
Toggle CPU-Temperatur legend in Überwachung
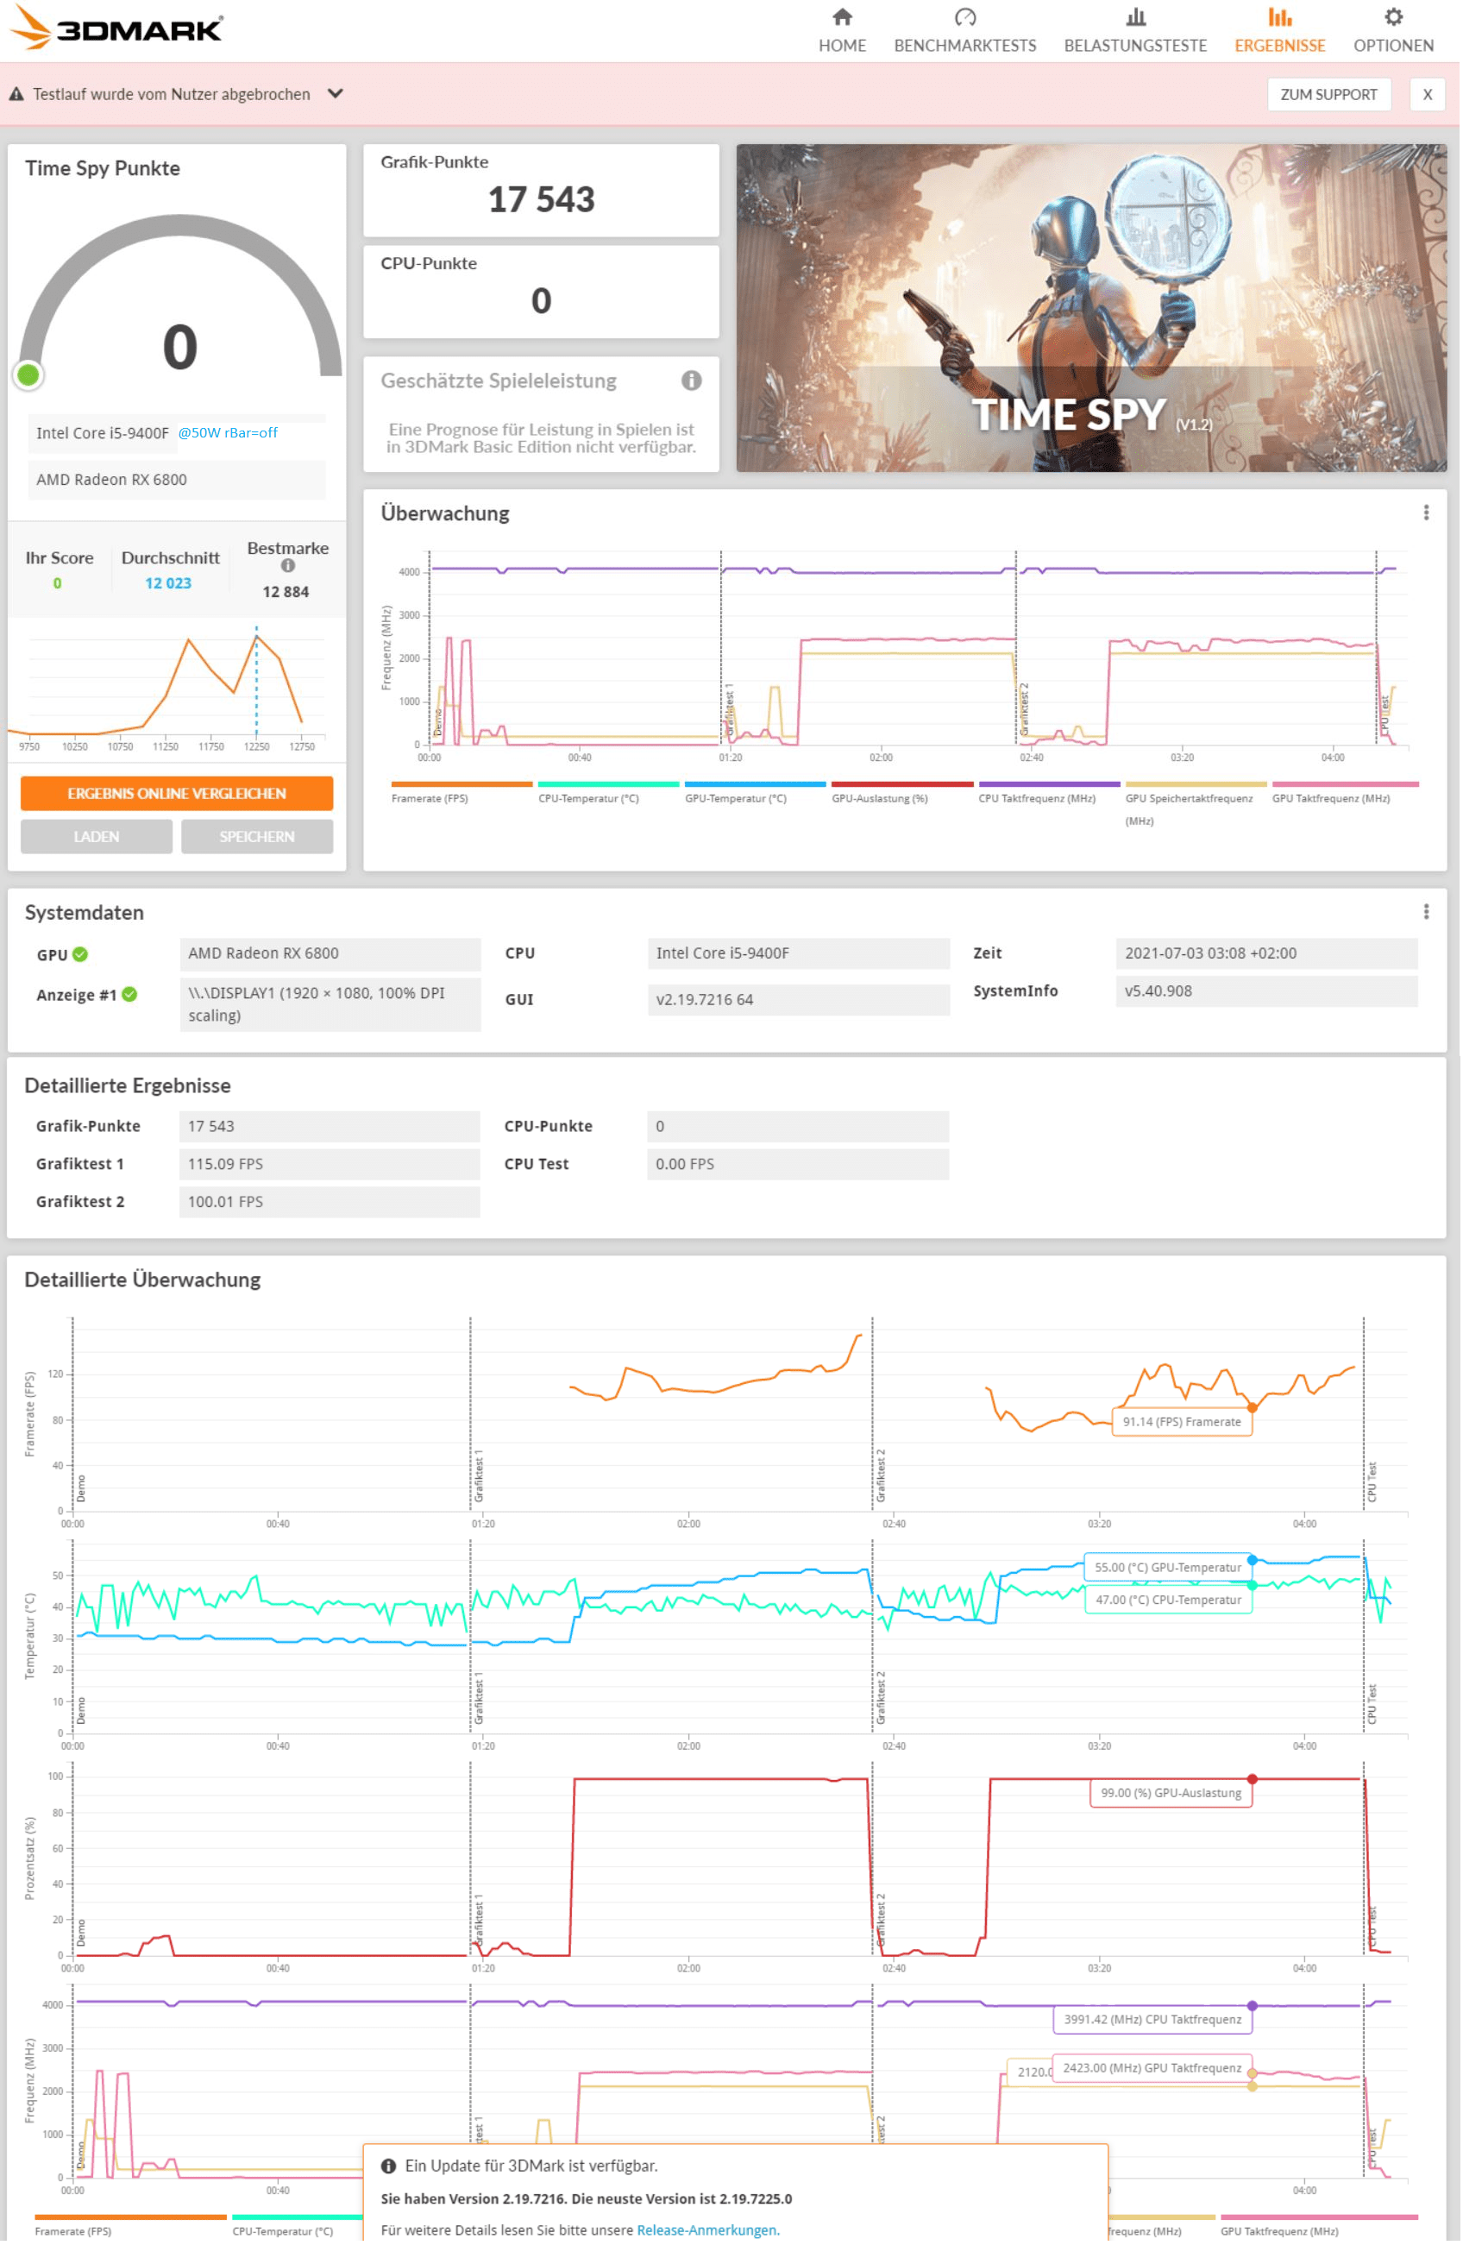609,792
